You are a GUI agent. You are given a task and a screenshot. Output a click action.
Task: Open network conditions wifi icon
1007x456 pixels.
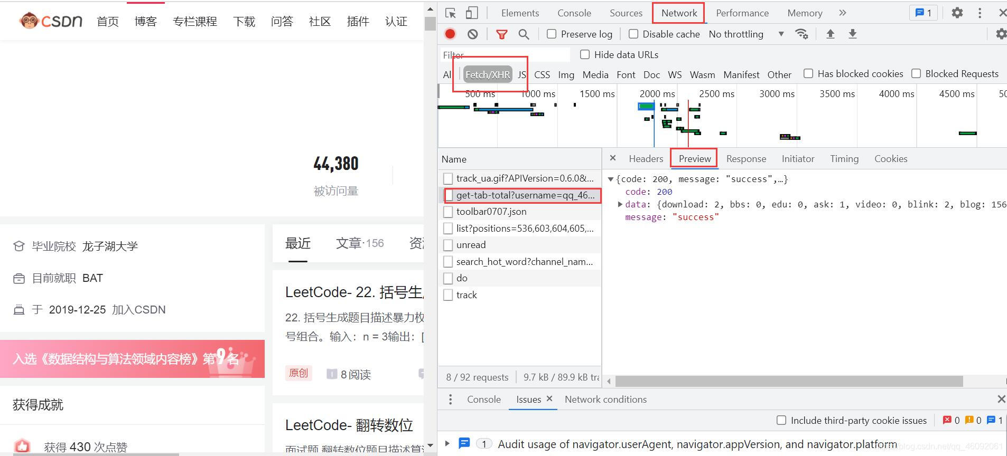[x=801, y=34]
